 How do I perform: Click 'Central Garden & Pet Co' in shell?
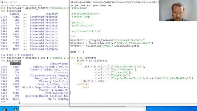50,67
